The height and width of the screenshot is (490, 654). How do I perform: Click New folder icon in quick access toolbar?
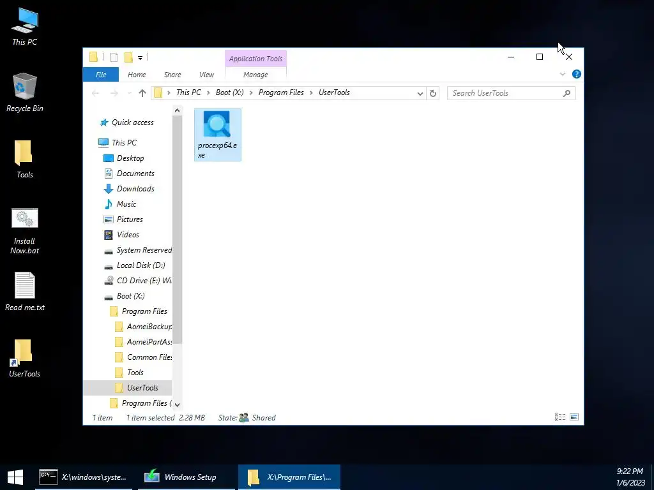point(128,57)
